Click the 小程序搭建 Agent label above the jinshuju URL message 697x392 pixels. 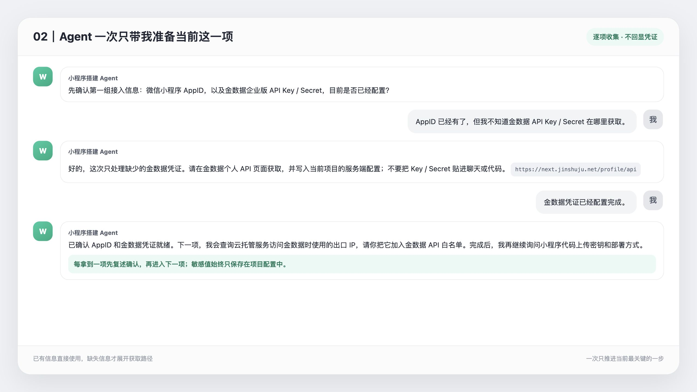tap(93, 152)
